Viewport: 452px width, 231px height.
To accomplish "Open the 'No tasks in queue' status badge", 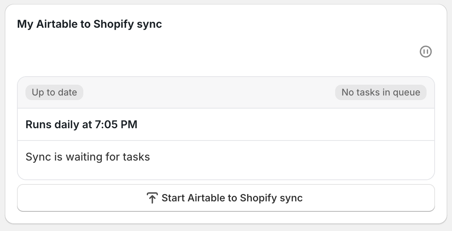I will pyautogui.click(x=380, y=92).
